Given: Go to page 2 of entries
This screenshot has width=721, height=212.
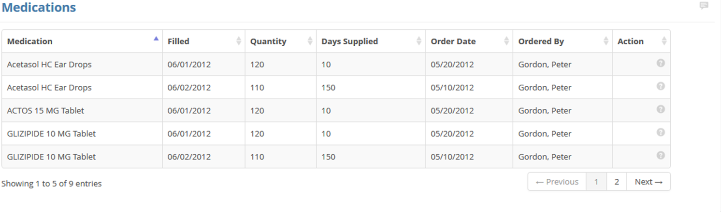Looking at the screenshot, I should click(617, 182).
